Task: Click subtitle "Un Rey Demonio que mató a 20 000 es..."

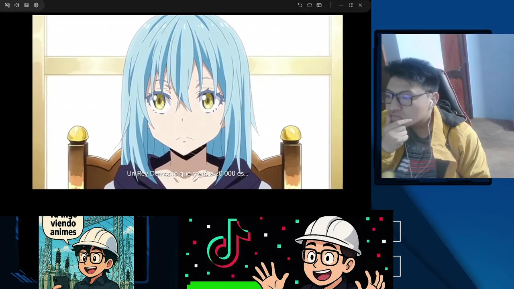Action: (188, 173)
